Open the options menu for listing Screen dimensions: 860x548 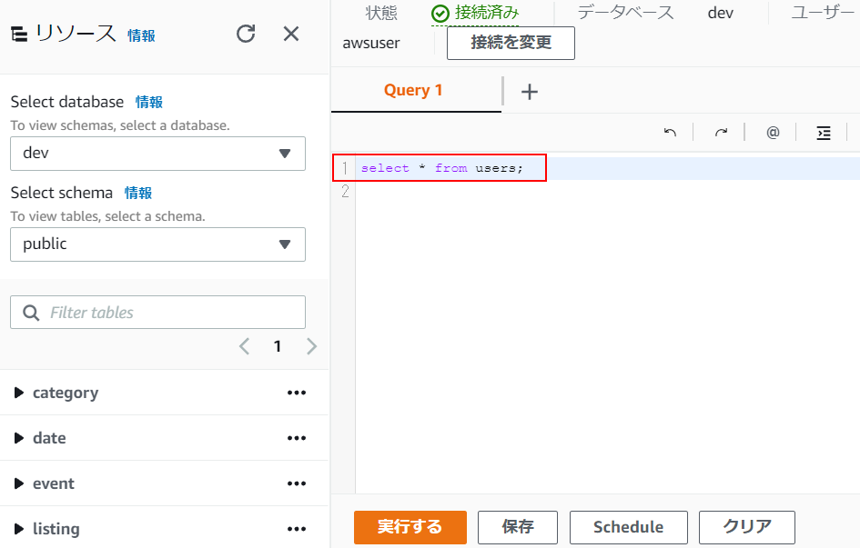pyautogui.click(x=297, y=529)
